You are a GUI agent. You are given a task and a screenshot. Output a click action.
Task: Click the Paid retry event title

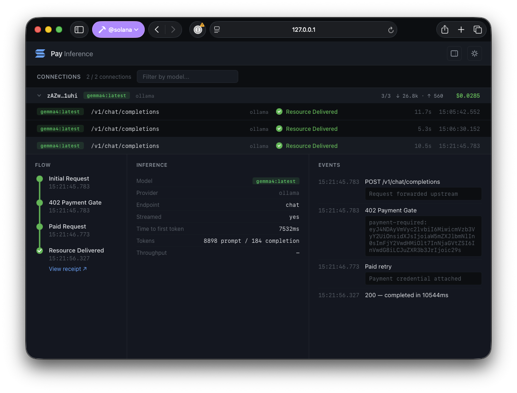[378, 266]
